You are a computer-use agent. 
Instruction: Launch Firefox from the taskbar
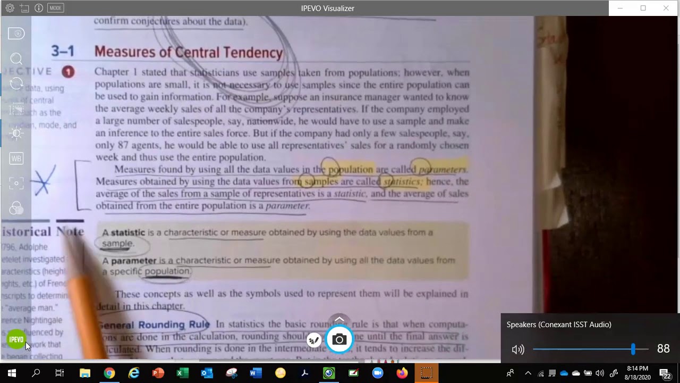click(402, 373)
